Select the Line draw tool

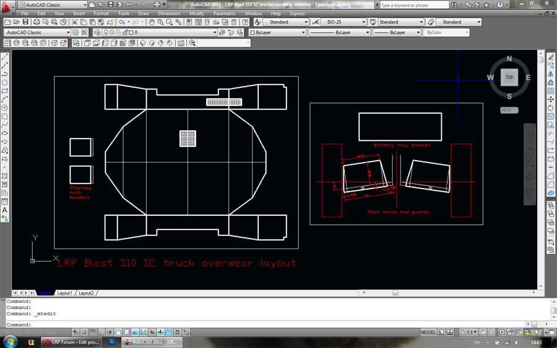coord(4,57)
